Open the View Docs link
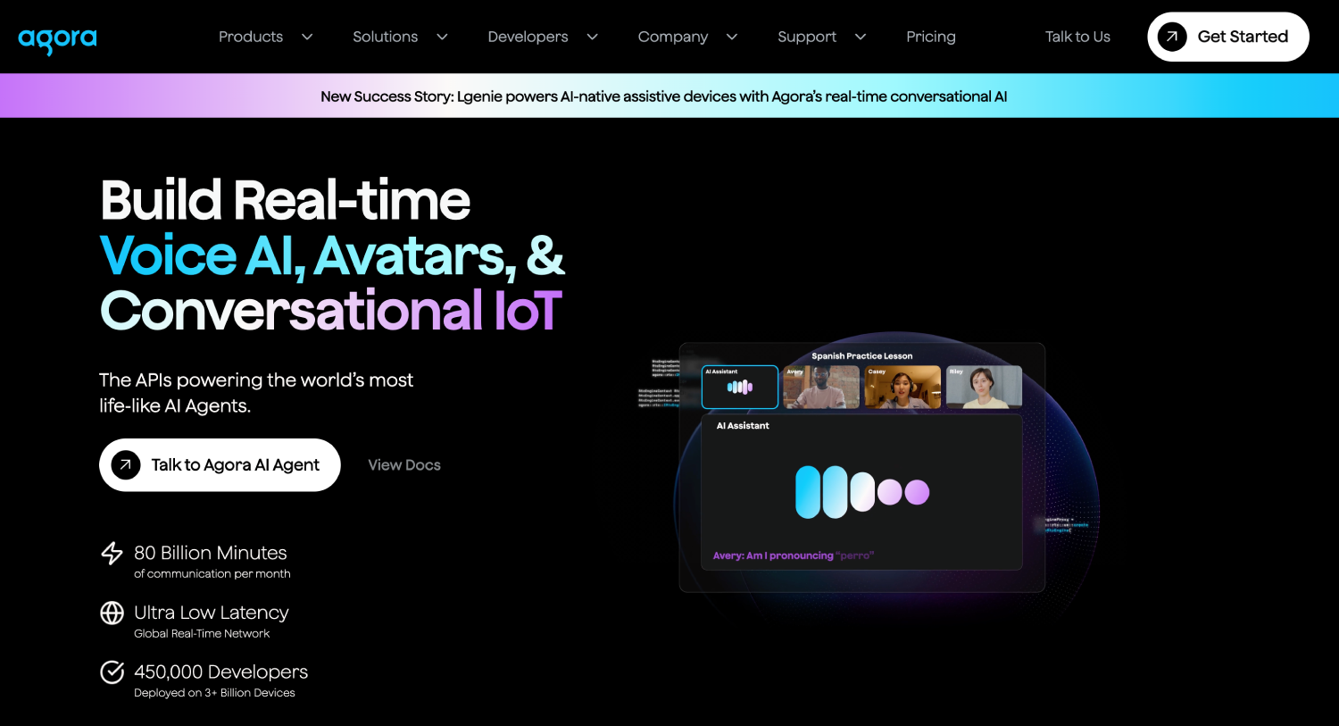The image size is (1339, 726). [x=404, y=465]
